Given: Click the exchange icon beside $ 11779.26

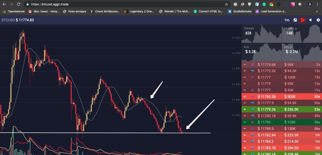Looking at the screenshot, I should (253, 109).
